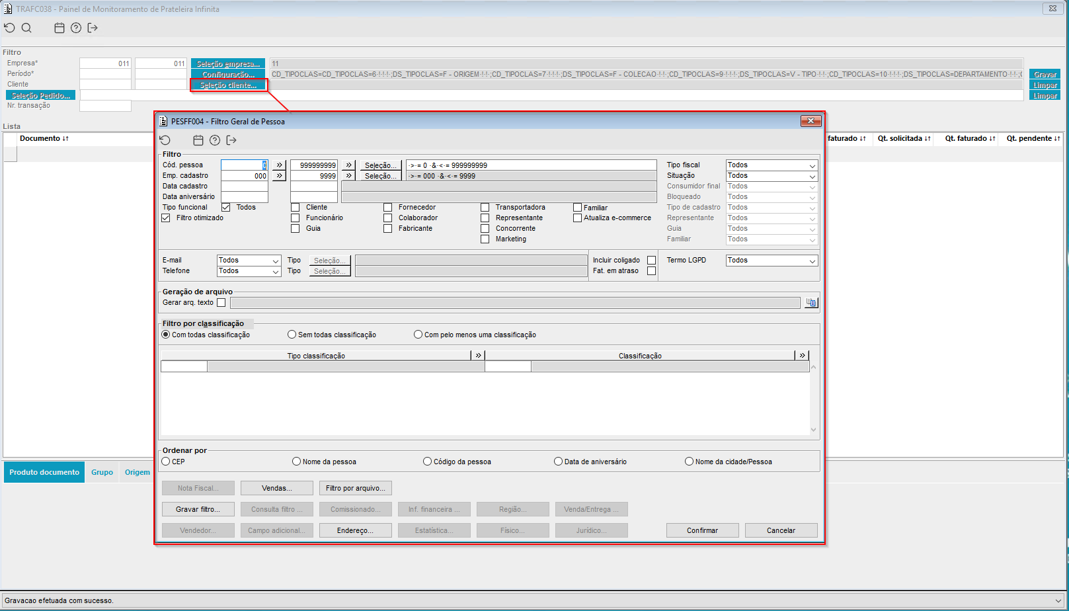Click arrow button after 999999999 value field
Screen dimensions: 1069x611
coord(348,165)
